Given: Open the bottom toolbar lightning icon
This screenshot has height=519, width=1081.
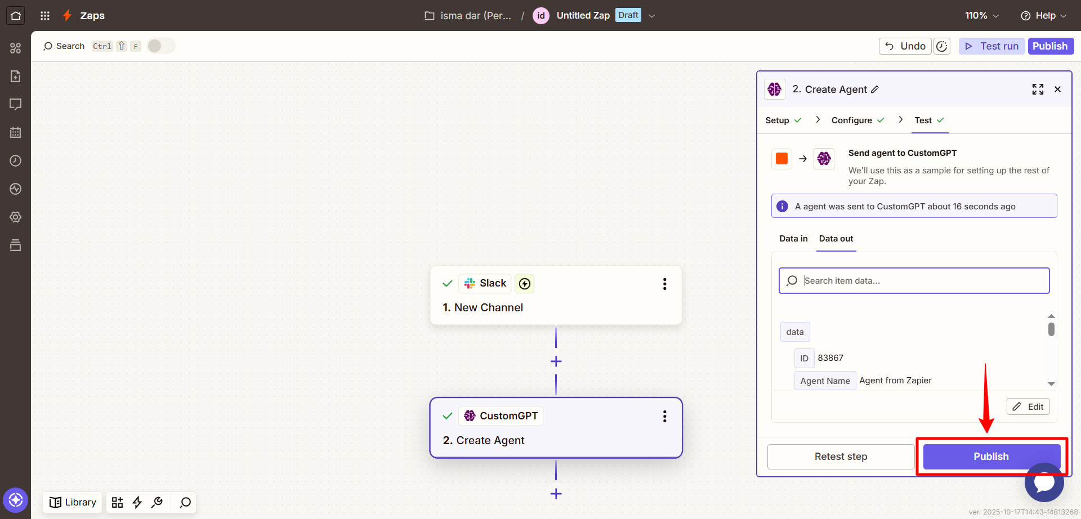Looking at the screenshot, I should (x=137, y=502).
